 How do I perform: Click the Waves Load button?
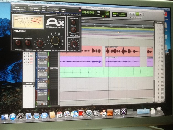pyautogui.click(x=72, y=14)
